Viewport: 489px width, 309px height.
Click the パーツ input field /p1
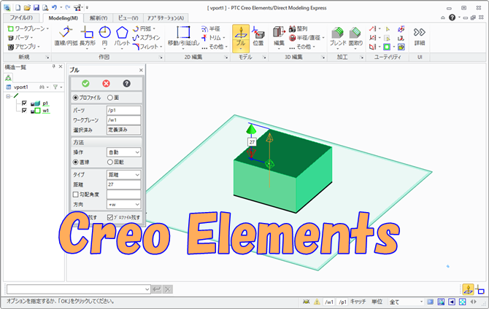(x=123, y=110)
